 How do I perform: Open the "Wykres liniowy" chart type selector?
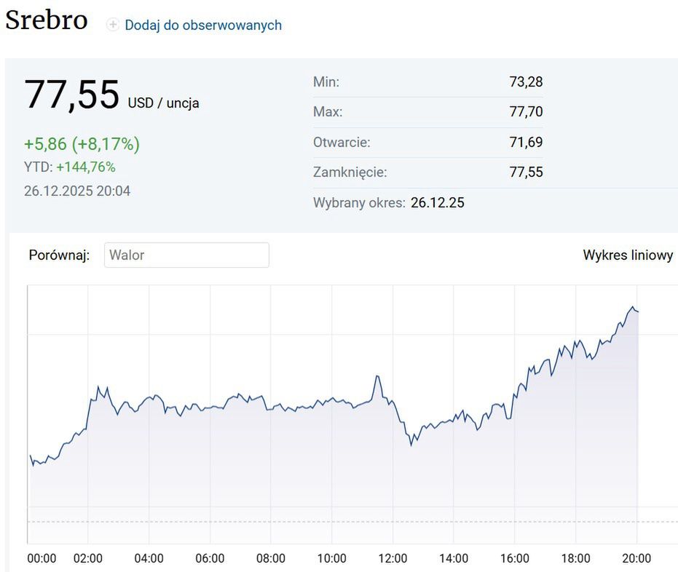(628, 255)
